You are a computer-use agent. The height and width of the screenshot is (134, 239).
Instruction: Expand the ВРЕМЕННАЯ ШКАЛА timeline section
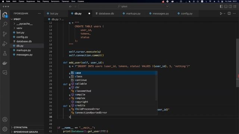pos(27,132)
